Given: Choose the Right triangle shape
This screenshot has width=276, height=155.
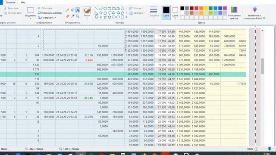Looking at the screenshot, I should (97, 13).
